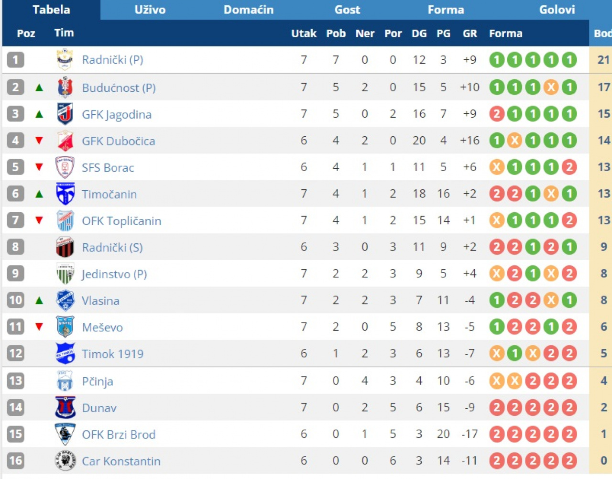Click GFK Jagodina's red form result circle
The width and height of the screenshot is (612, 479).
[497, 114]
